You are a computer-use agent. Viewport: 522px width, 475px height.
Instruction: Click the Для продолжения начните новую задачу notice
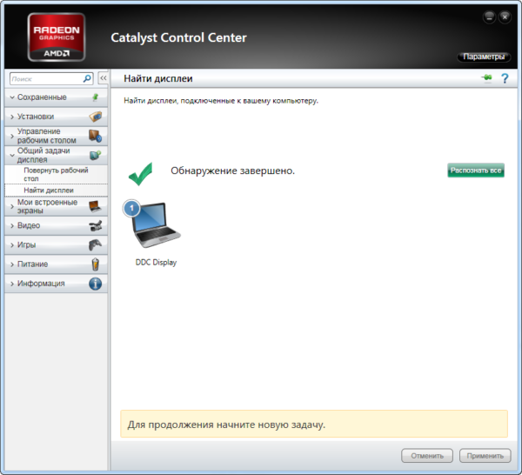[x=314, y=424]
